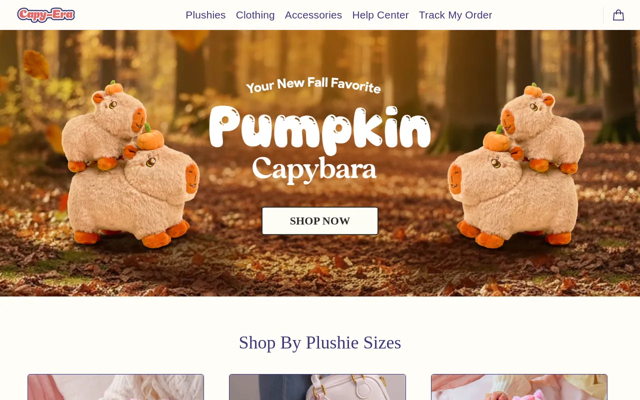
Task: Click the left pumpkin capybara plushie image
Action: click(130, 164)
